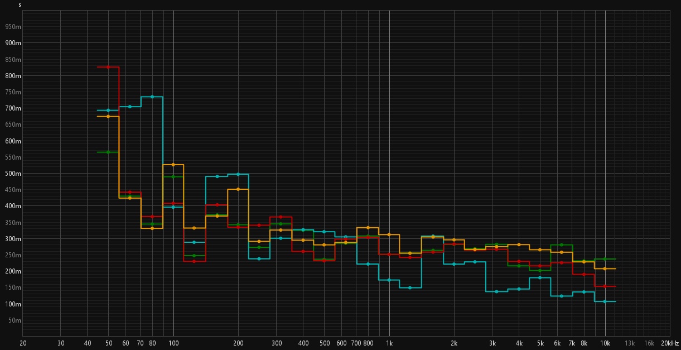Select the cyan data point at 2k

454,264
